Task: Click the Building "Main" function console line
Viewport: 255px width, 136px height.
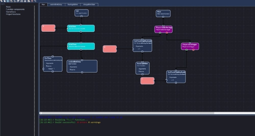Action: point(64,120)
